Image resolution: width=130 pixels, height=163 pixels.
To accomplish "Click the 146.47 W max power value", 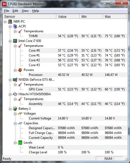I will [x=111, y=75].
